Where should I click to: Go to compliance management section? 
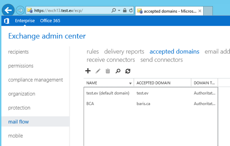click(x=36, y=80)
